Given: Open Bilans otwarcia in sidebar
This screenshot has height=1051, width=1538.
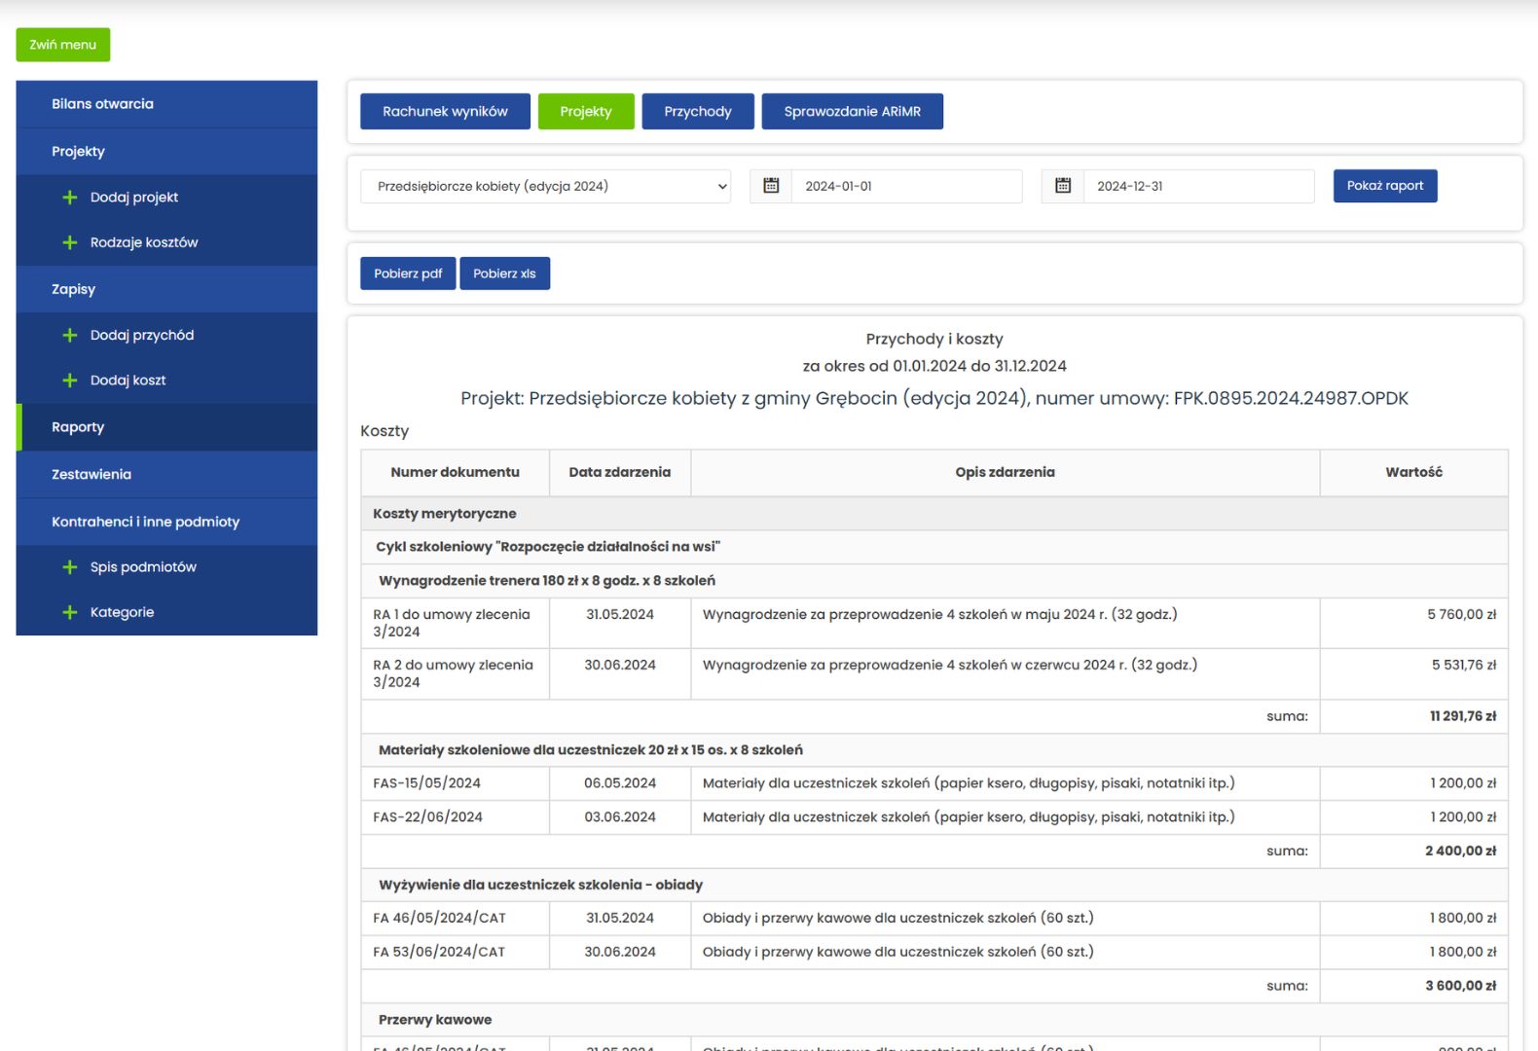Looking at the screenshot, I should click(x=102, y=104).
